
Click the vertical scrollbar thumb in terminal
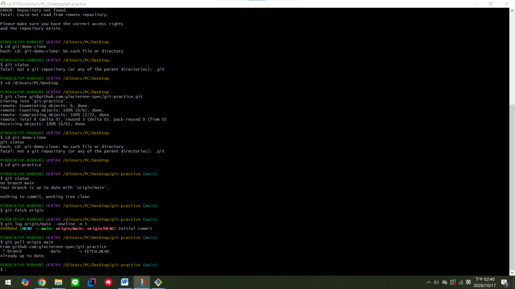point(512,187)
